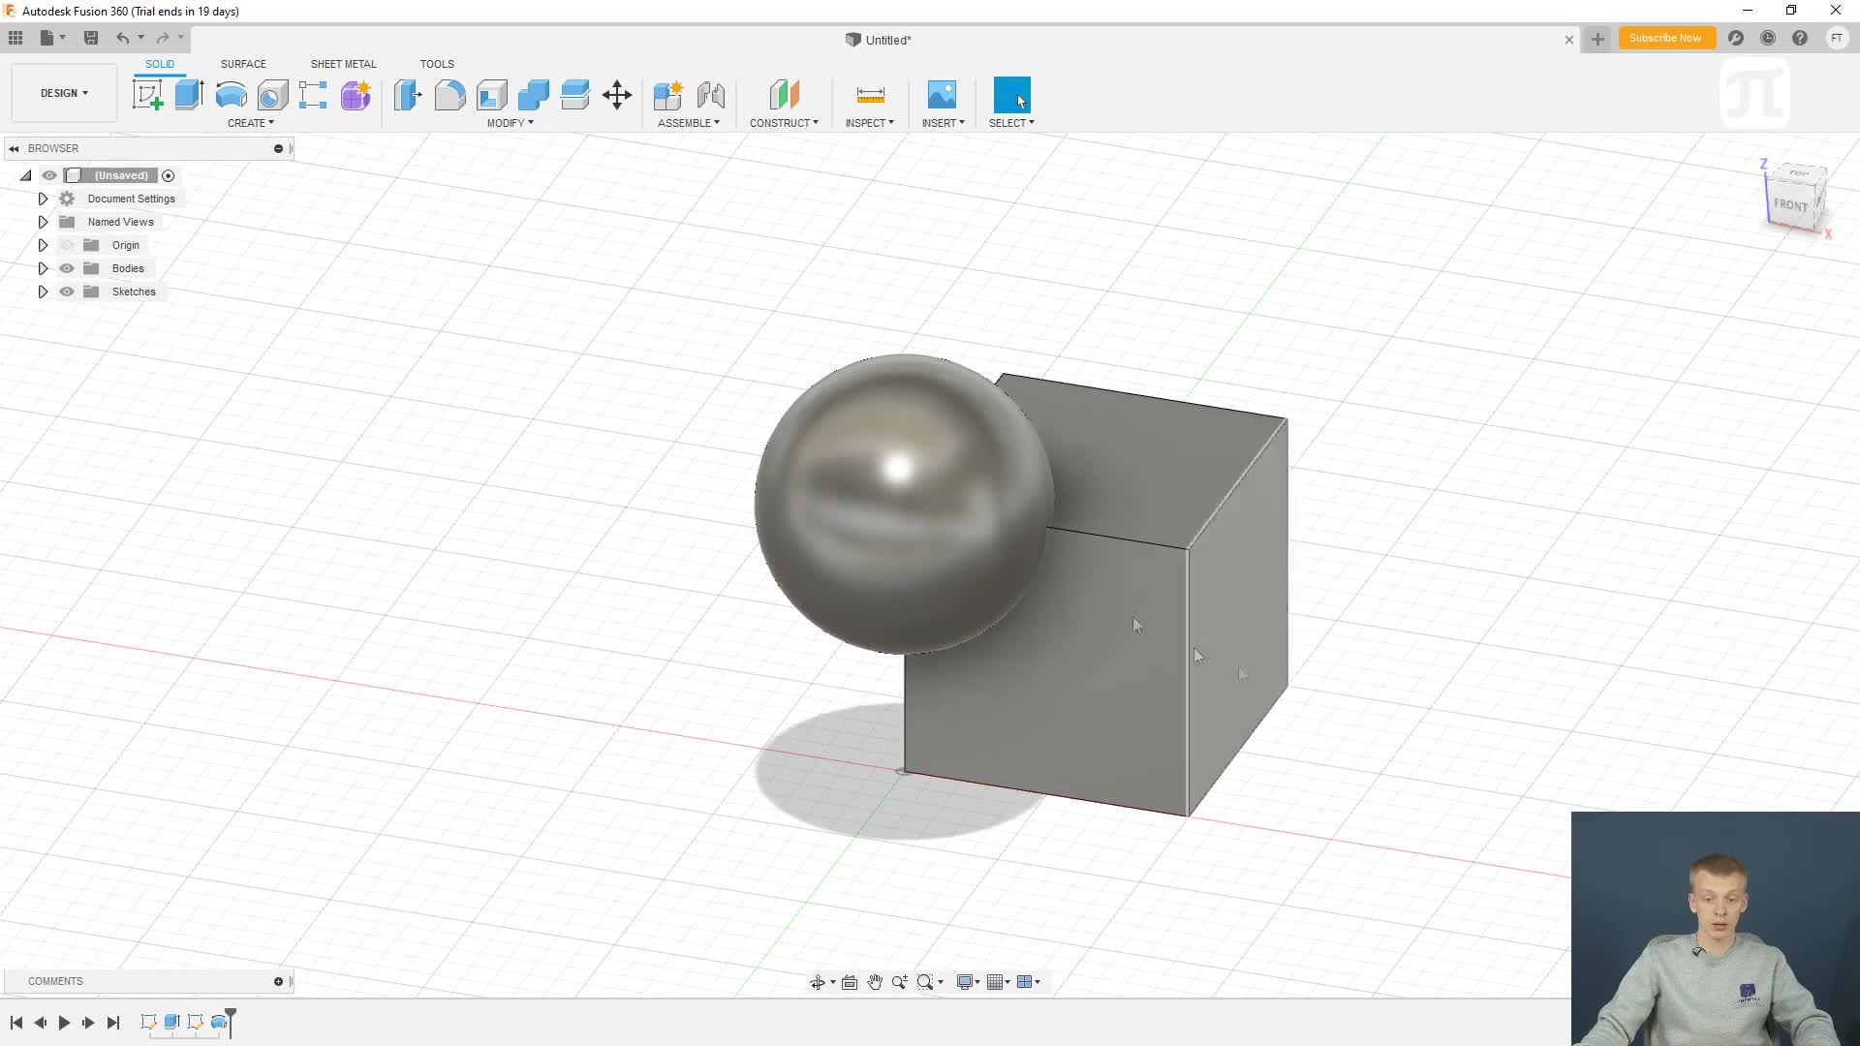This screenshot has height=1046, width=1860.
Task: Select the Shell tool
Action: (491, 95)
